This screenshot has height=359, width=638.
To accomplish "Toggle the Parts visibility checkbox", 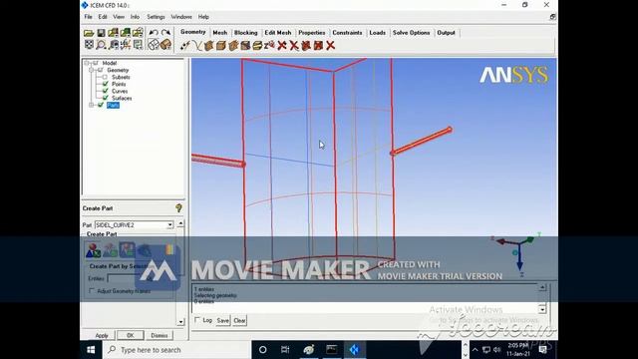I will pyautogui.click(x=101, y=105).
